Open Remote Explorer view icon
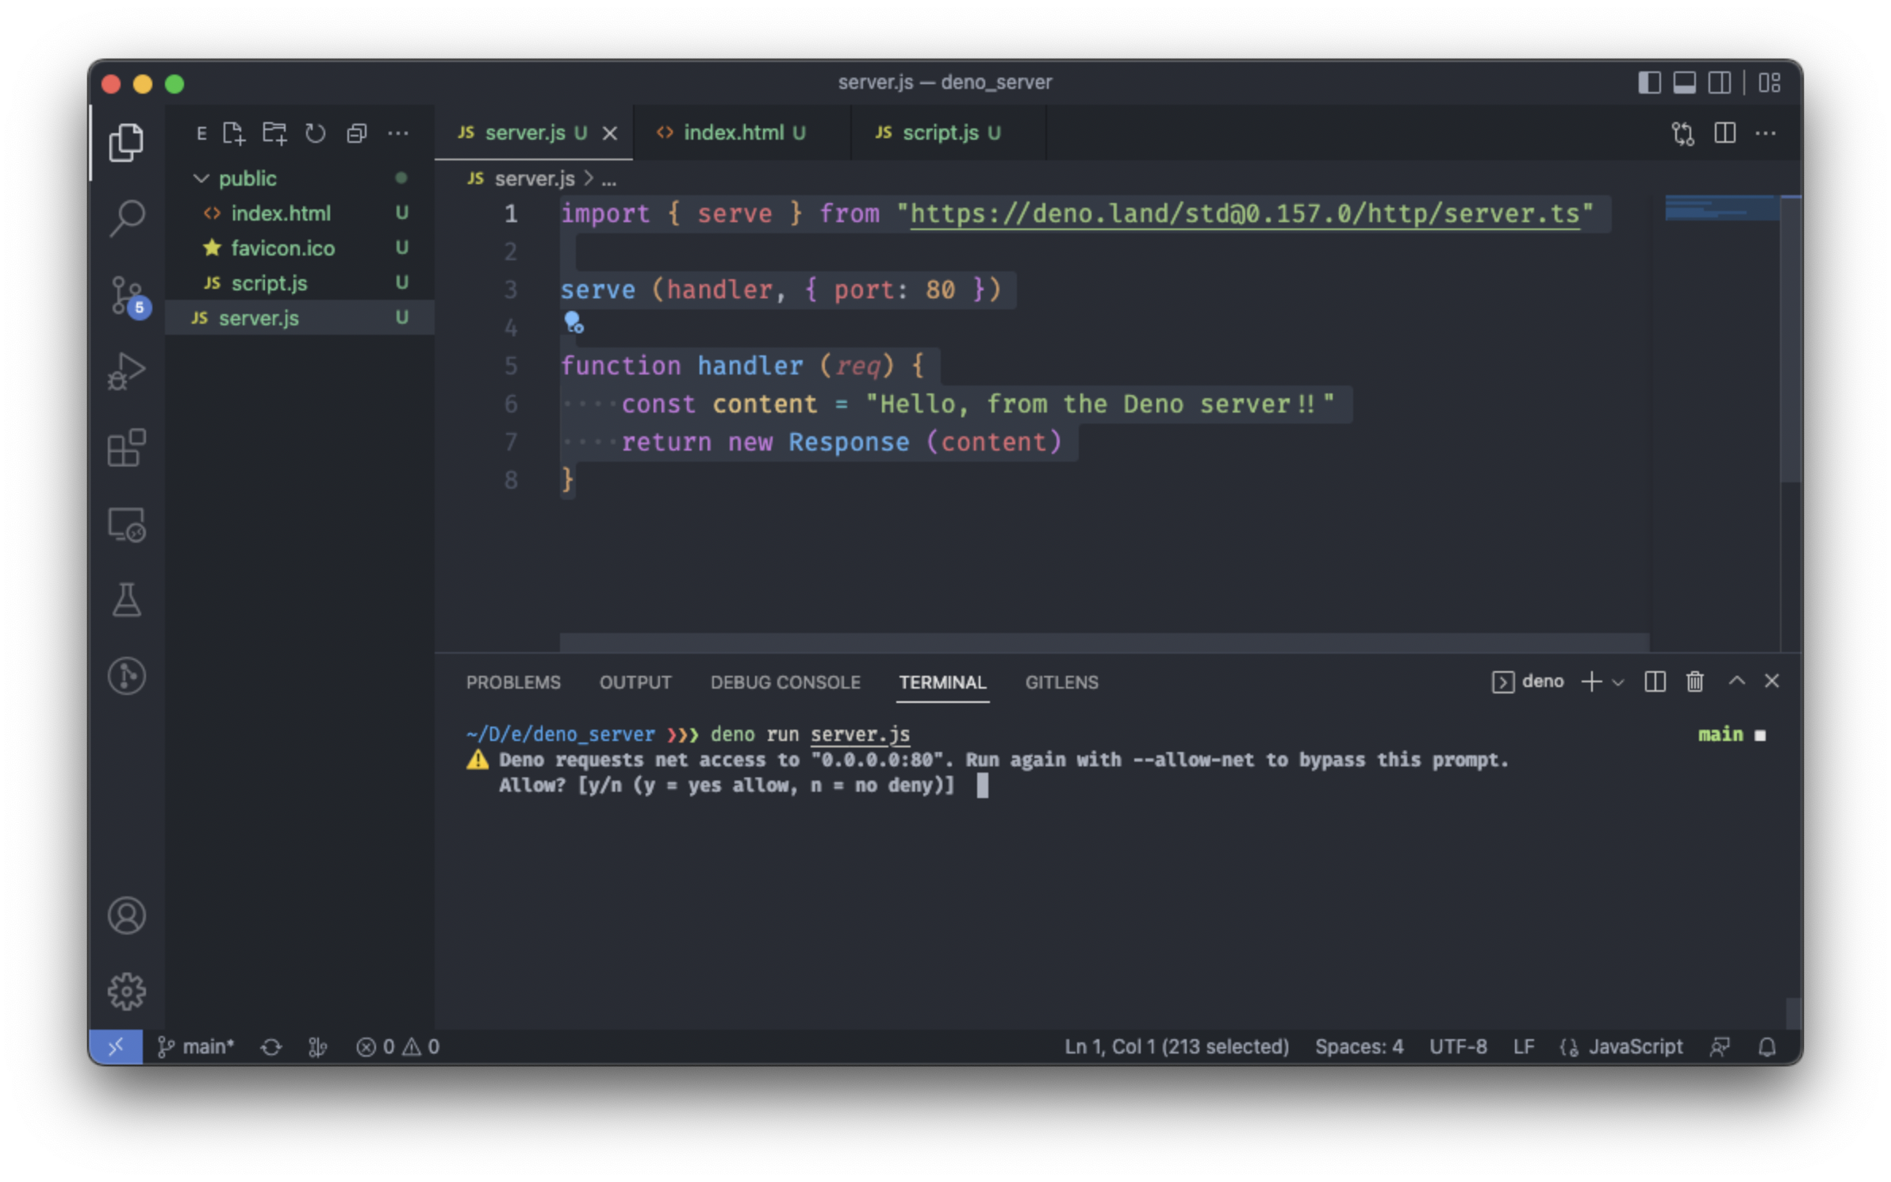The width and height of the screenshot is (1891, 1182). (126, 524)
